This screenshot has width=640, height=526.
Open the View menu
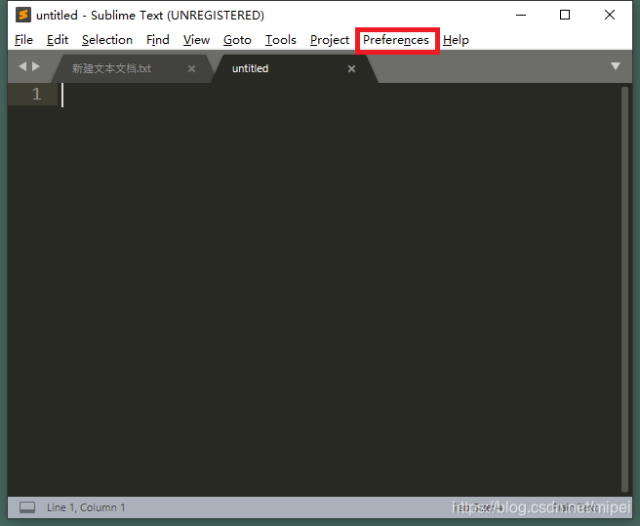(x=196, y=40)
